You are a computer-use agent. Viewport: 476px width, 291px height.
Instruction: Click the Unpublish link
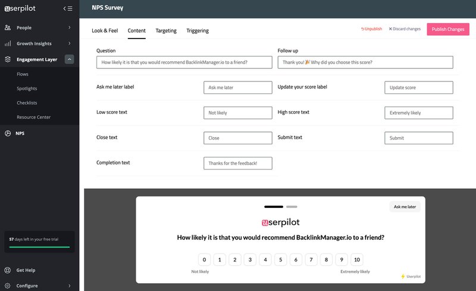click(x=371, y=29)
